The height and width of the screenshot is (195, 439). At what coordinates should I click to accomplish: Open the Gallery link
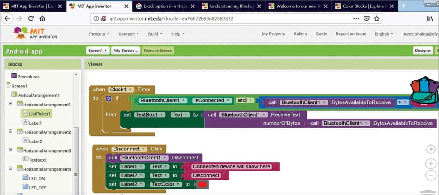300,34
